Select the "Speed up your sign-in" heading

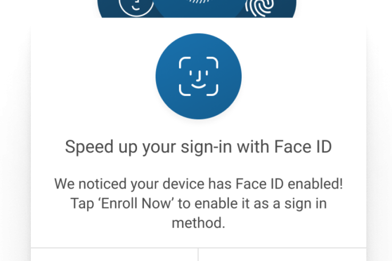pos(199,147)
